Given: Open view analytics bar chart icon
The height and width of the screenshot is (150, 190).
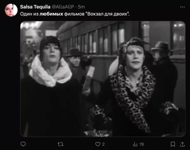Looking at the screenshot, I should click(135, 144).
